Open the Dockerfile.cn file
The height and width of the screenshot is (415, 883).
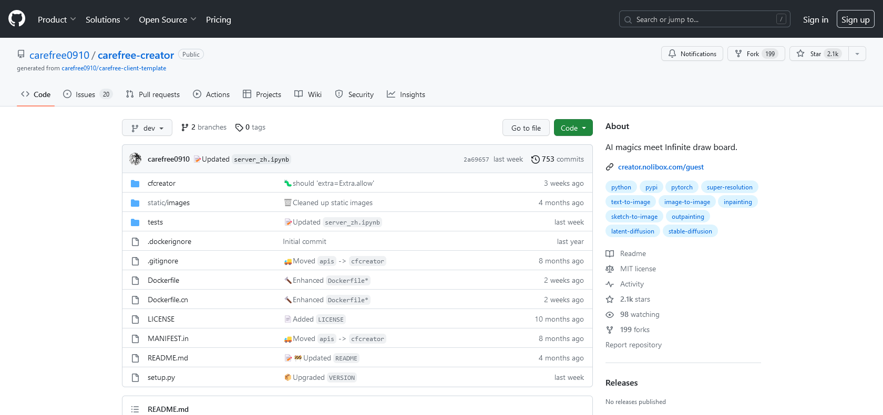point(168,300)
